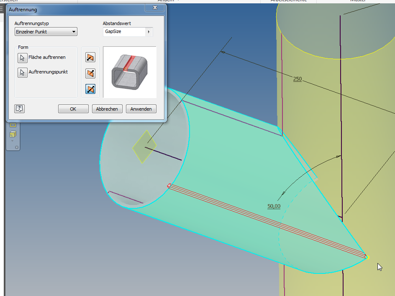This screenshot has height=296, width=395.
Task: Open the GapSize value flyout arrow
Action: point(149,32)
